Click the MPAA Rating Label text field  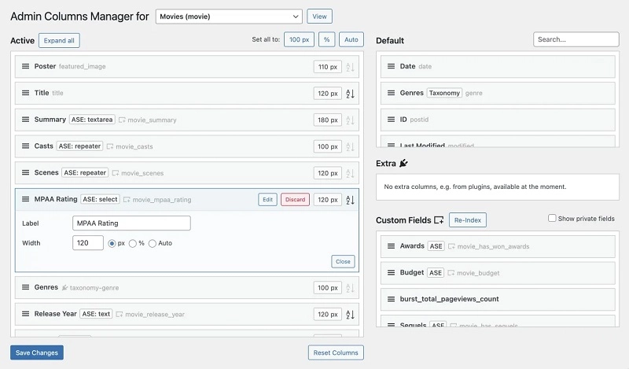click(x=131, y=223)
